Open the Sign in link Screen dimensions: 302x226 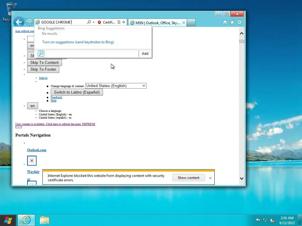click(43, 78)
